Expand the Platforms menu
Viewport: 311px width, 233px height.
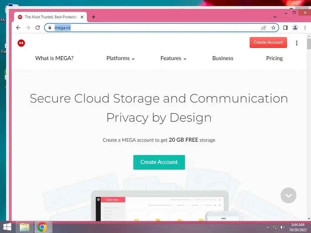pos(121,58)
